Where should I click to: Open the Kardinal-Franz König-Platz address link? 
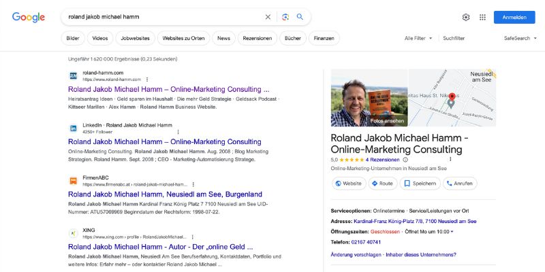(415, 221)
